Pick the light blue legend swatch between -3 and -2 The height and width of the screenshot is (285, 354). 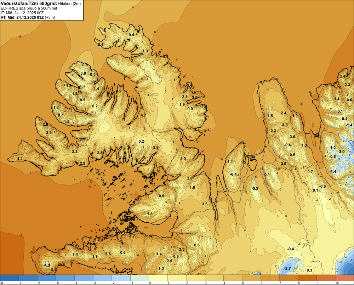103,278
